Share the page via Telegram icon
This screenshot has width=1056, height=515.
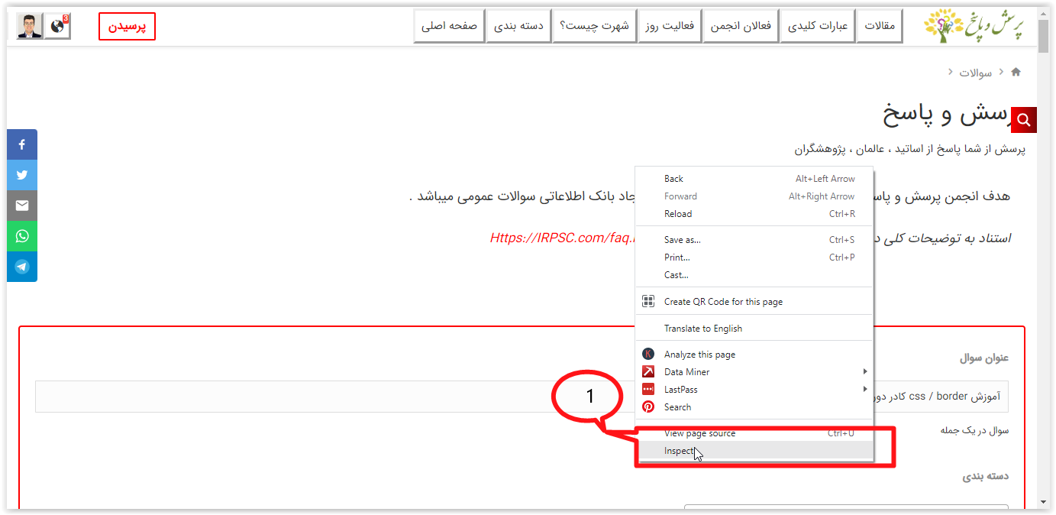coord(22,267)
